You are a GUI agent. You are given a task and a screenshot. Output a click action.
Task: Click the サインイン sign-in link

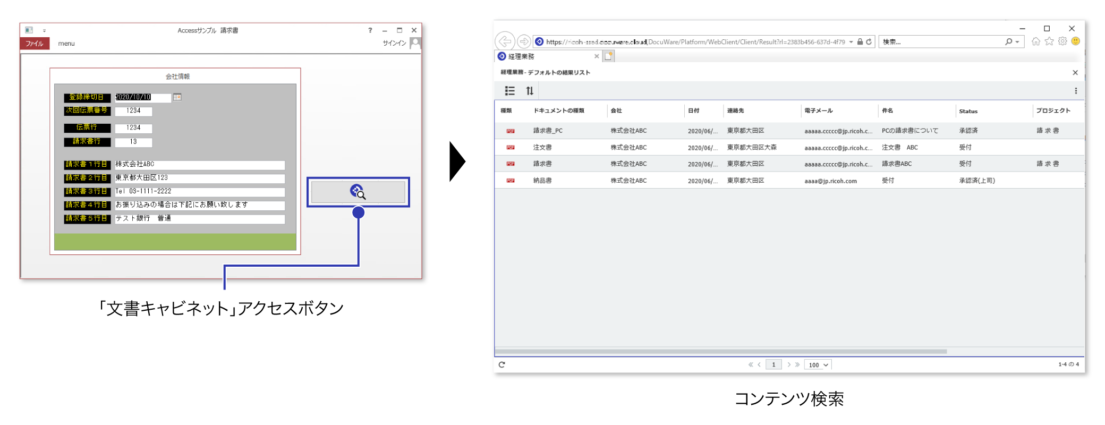(394, 44)
